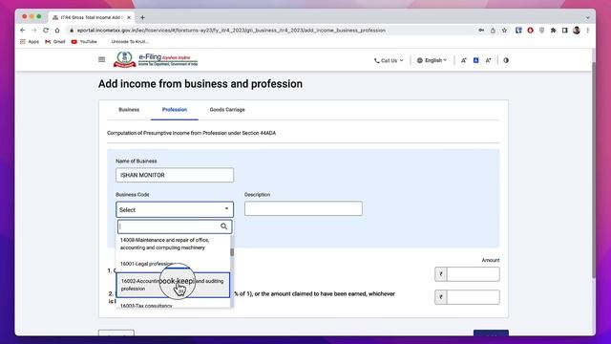This screenshot has width=611, height=344.
Task: Click the Name of Business input field
Action: tap(175, 175)
